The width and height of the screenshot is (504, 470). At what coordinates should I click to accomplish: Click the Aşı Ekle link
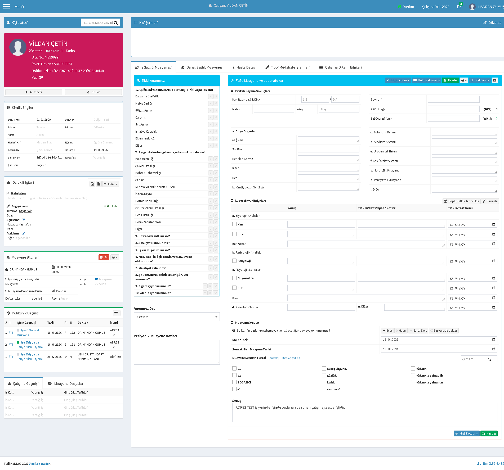tap(111, 206)
